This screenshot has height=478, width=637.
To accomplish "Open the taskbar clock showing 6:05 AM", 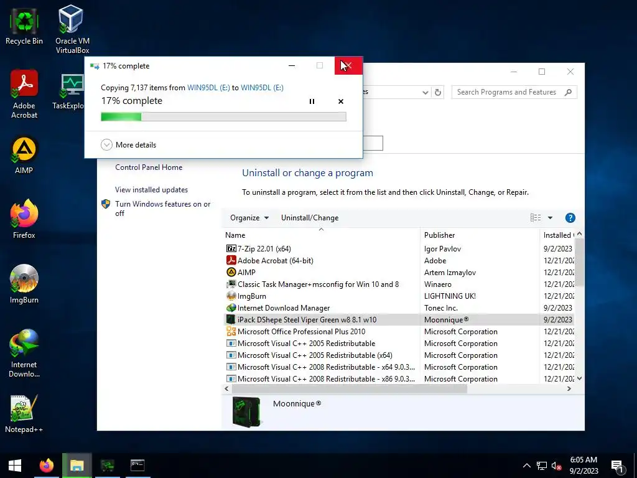I will pyautogui.click(x=584, y=466).
